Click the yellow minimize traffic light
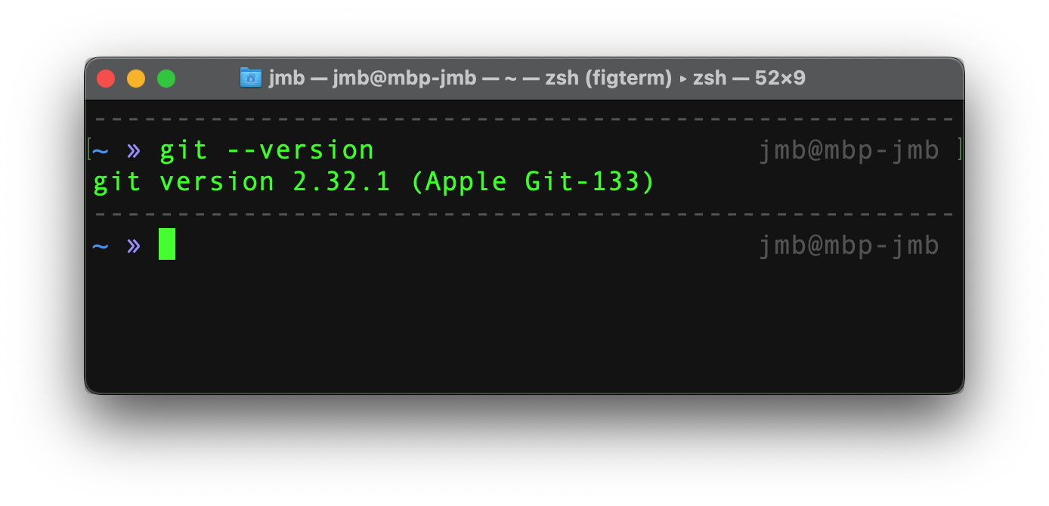 136,78
